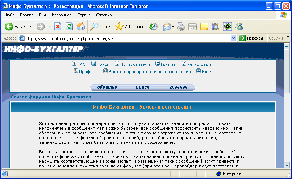Click the status bar page icon
Screen dimensions: 292x179
[5, 174]
